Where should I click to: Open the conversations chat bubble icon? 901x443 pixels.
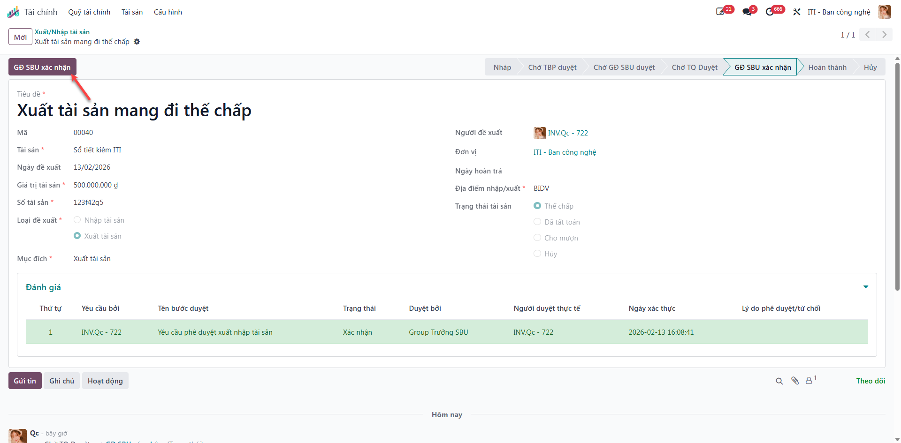[x=747, y=12]
